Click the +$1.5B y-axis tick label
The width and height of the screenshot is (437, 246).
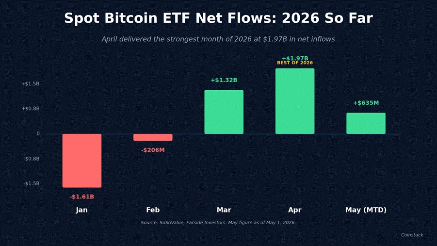[31, 83]
